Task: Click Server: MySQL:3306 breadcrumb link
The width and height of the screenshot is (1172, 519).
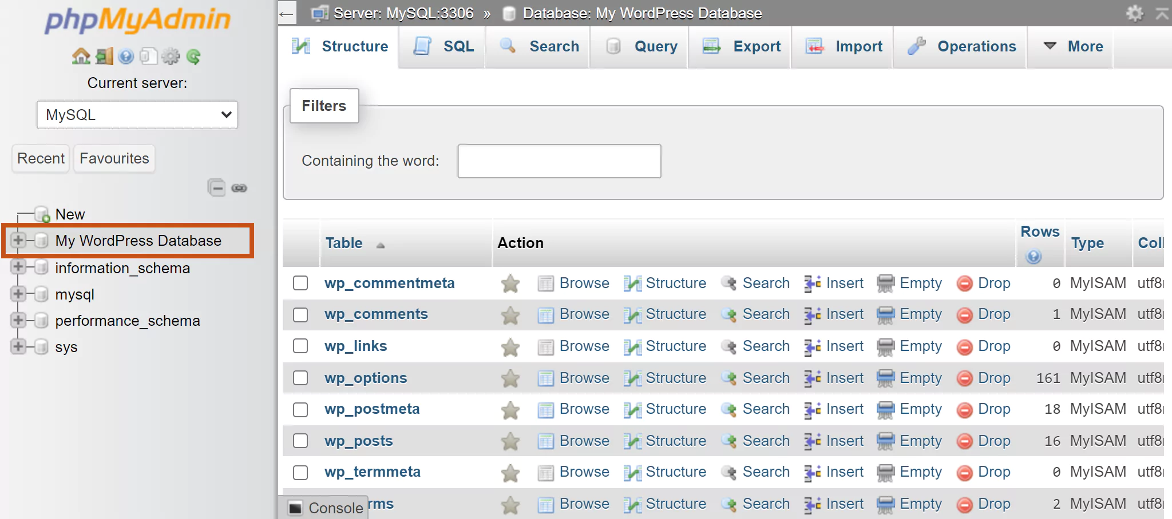Action: (x=403, y=13)
